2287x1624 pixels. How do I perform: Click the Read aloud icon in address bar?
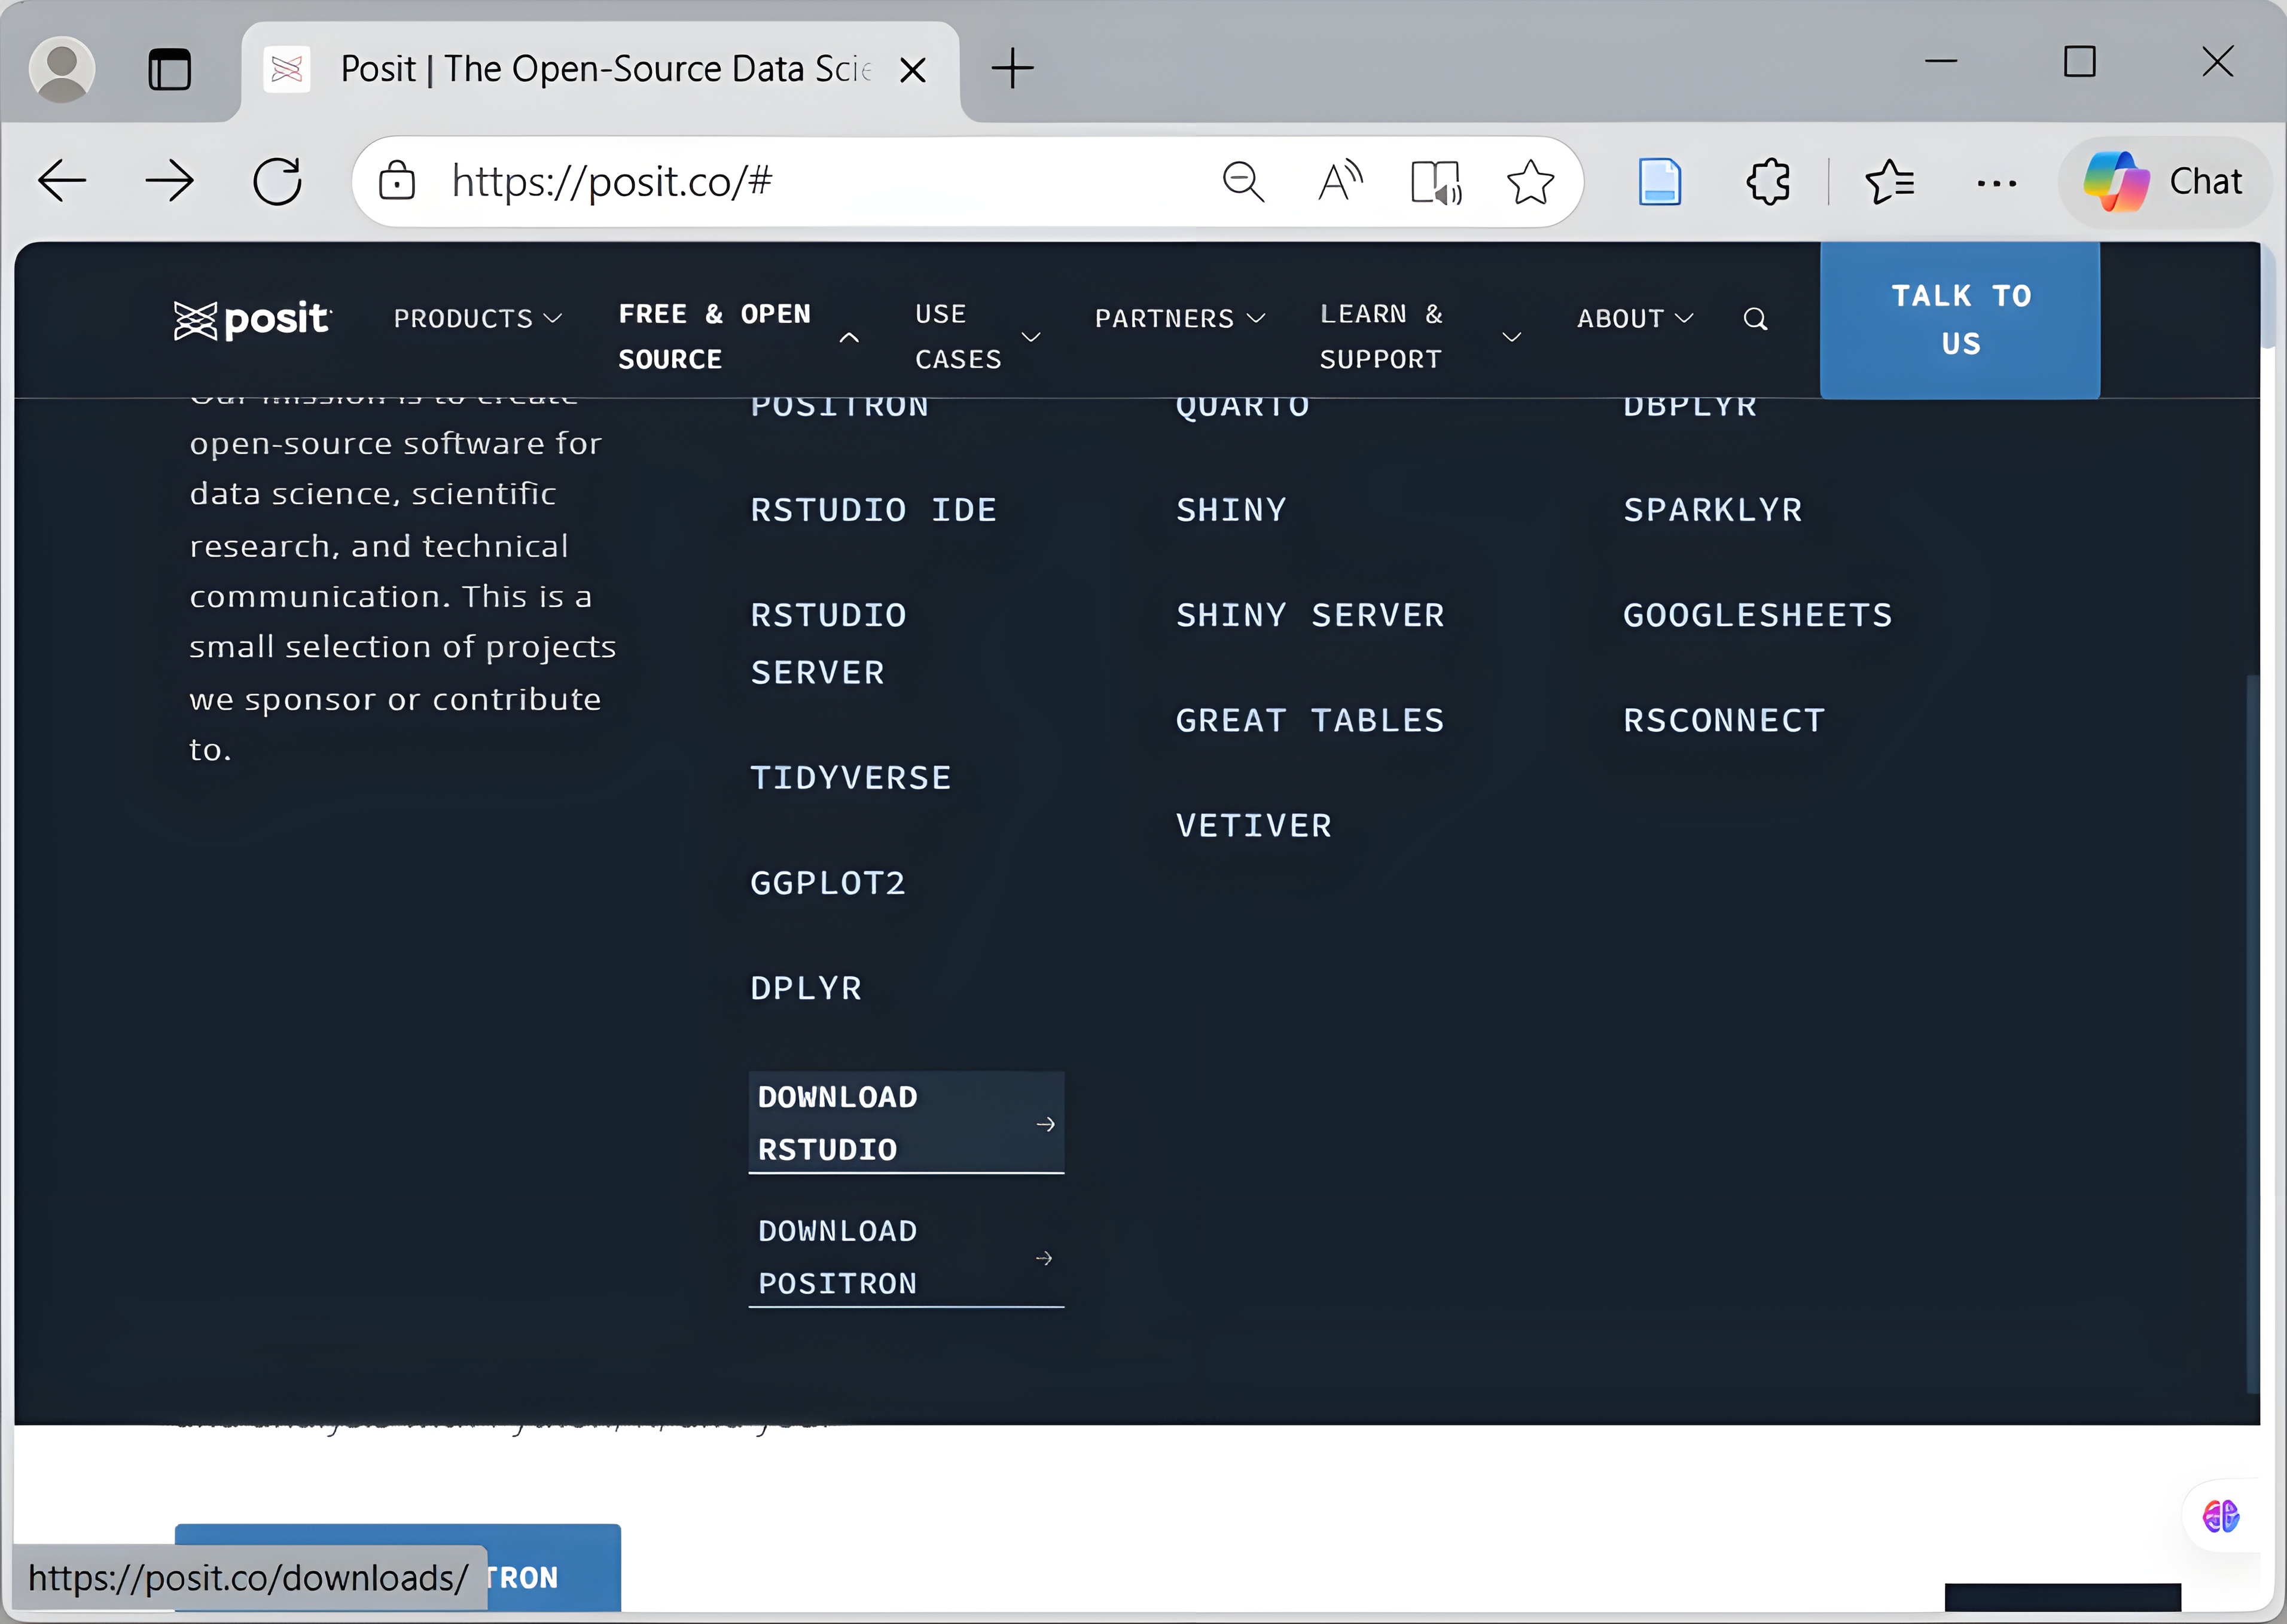(1339, 182)
